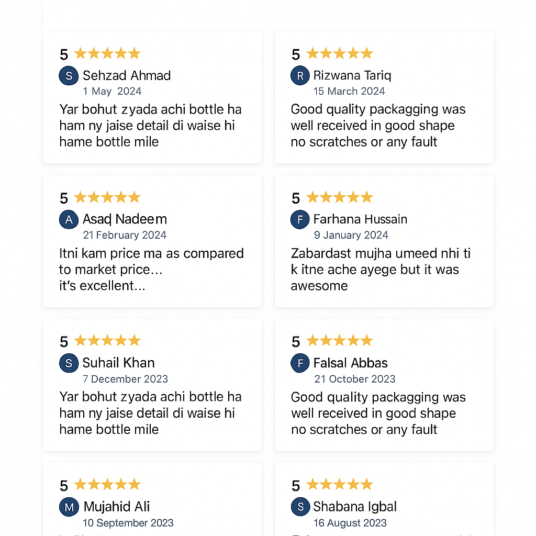Select Shabana Igbal's avatar icon
Screen dimensions: 536x536
[x=300, y=507]
